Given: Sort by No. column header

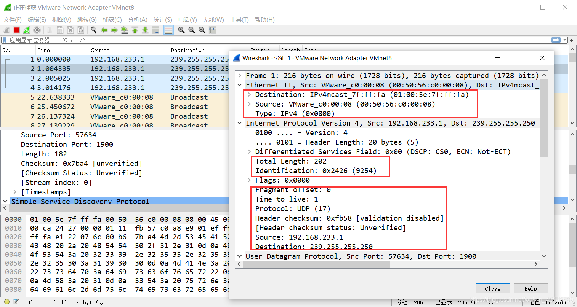Looking at the screenshot, I should (18, 50).
